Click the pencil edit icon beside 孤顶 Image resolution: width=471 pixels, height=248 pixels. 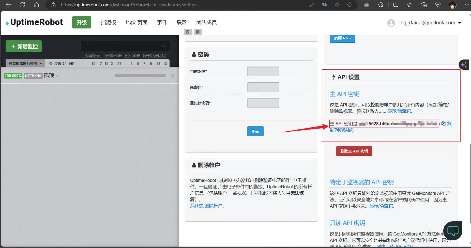[57, 76]
